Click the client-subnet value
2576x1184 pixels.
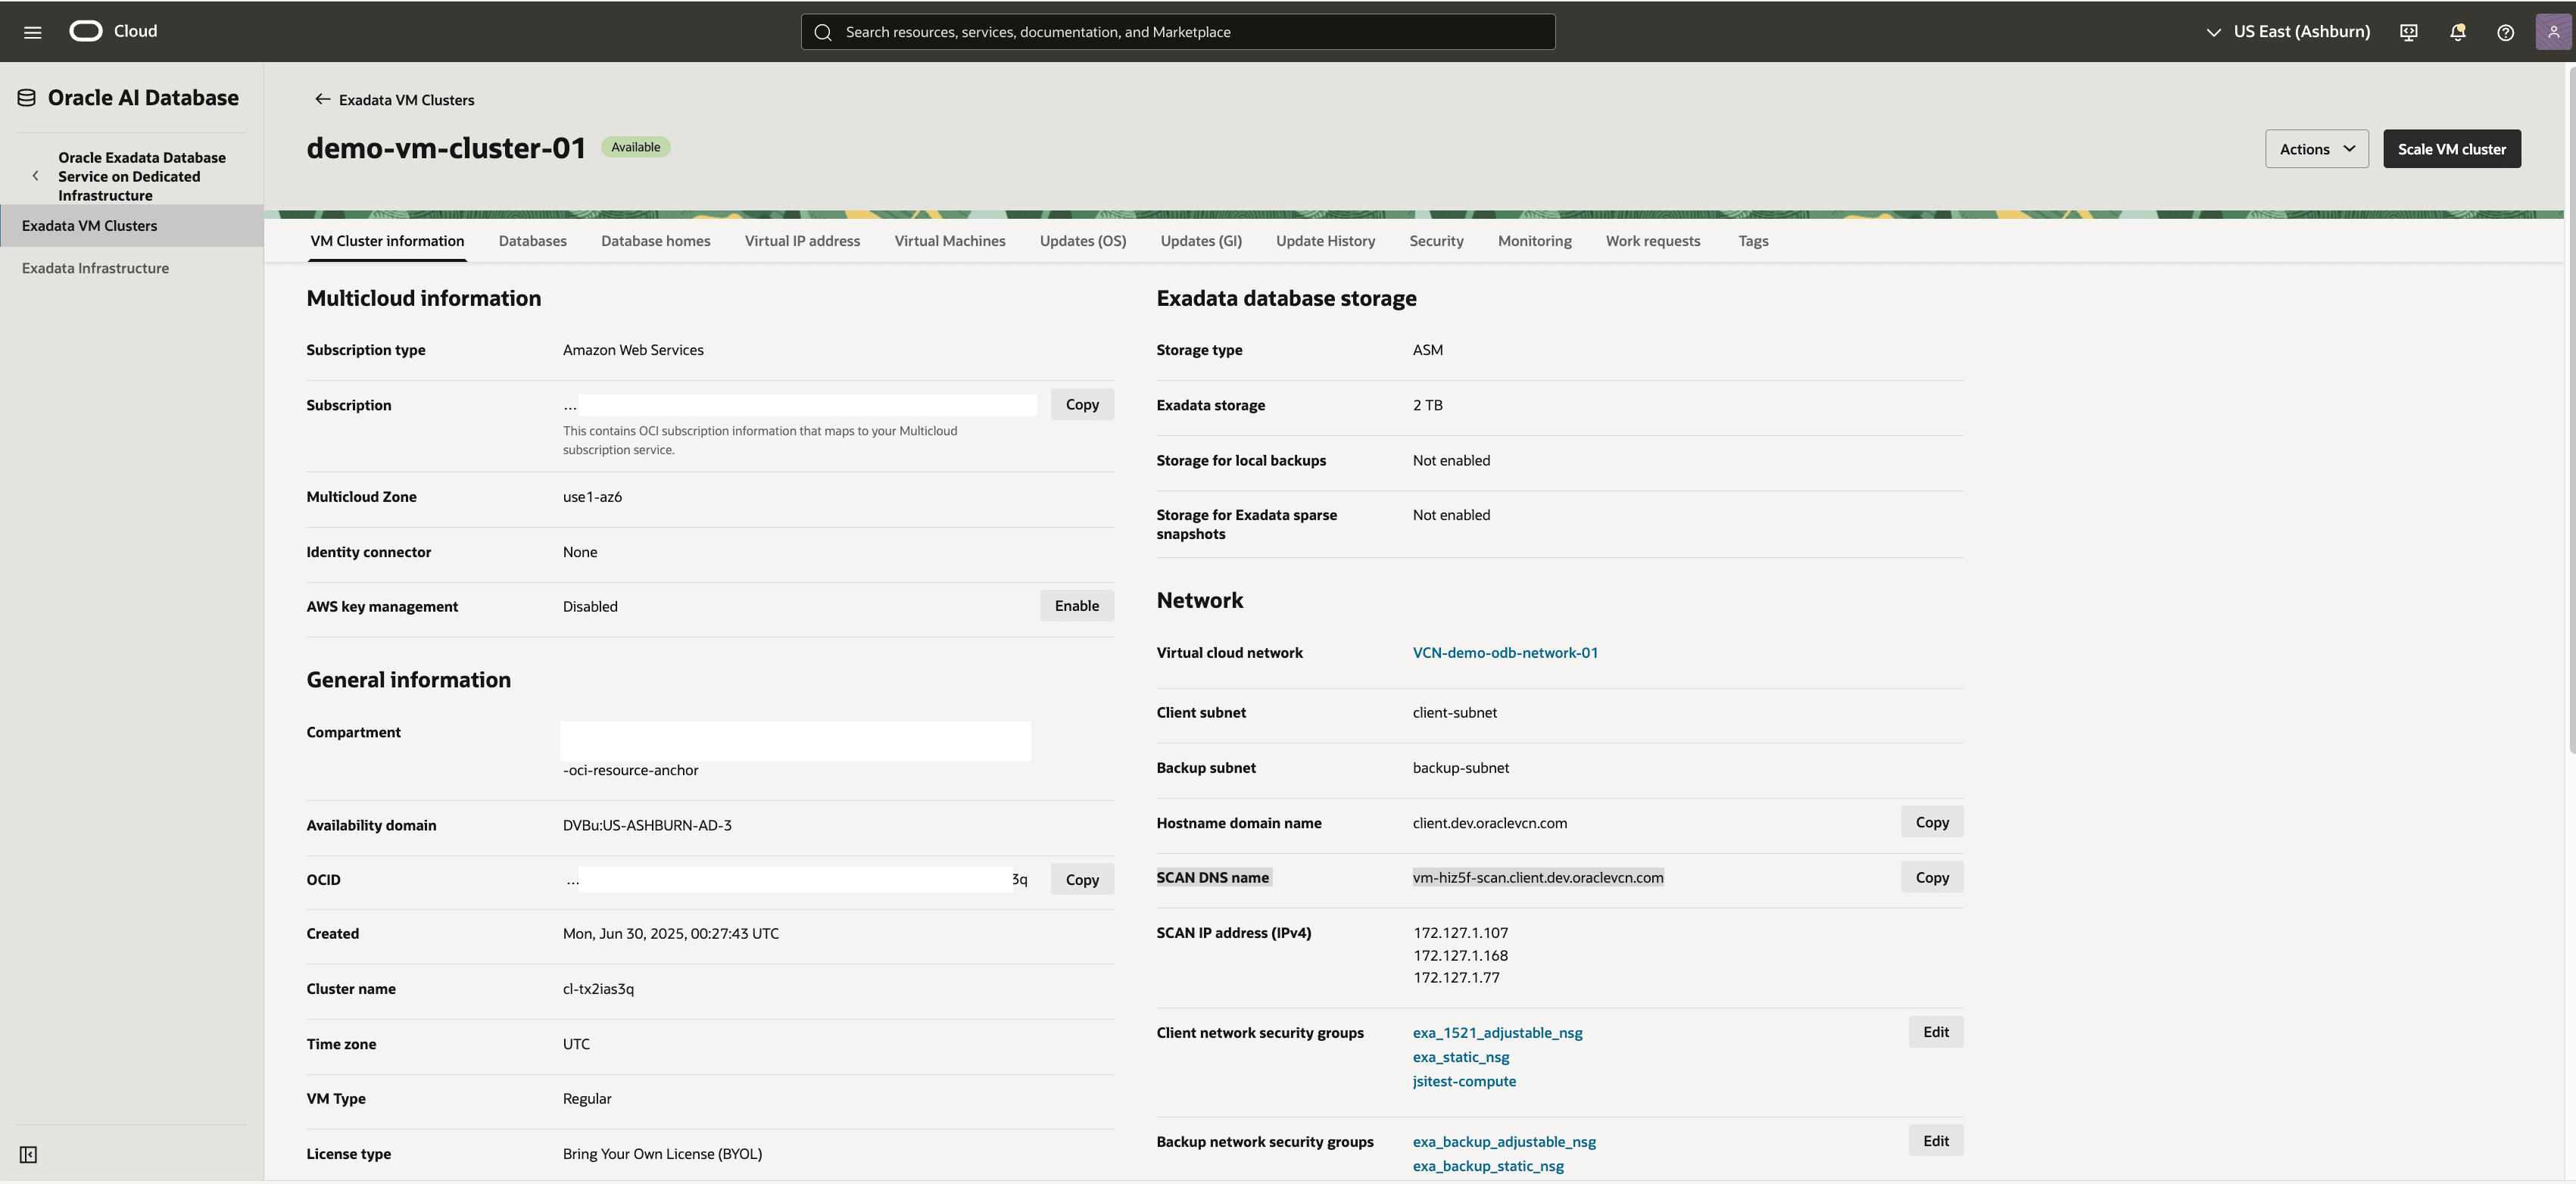point(1454,713)
